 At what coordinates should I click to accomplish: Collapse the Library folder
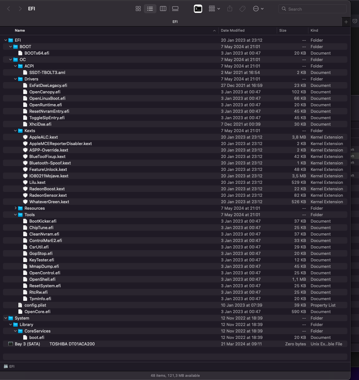10,324
